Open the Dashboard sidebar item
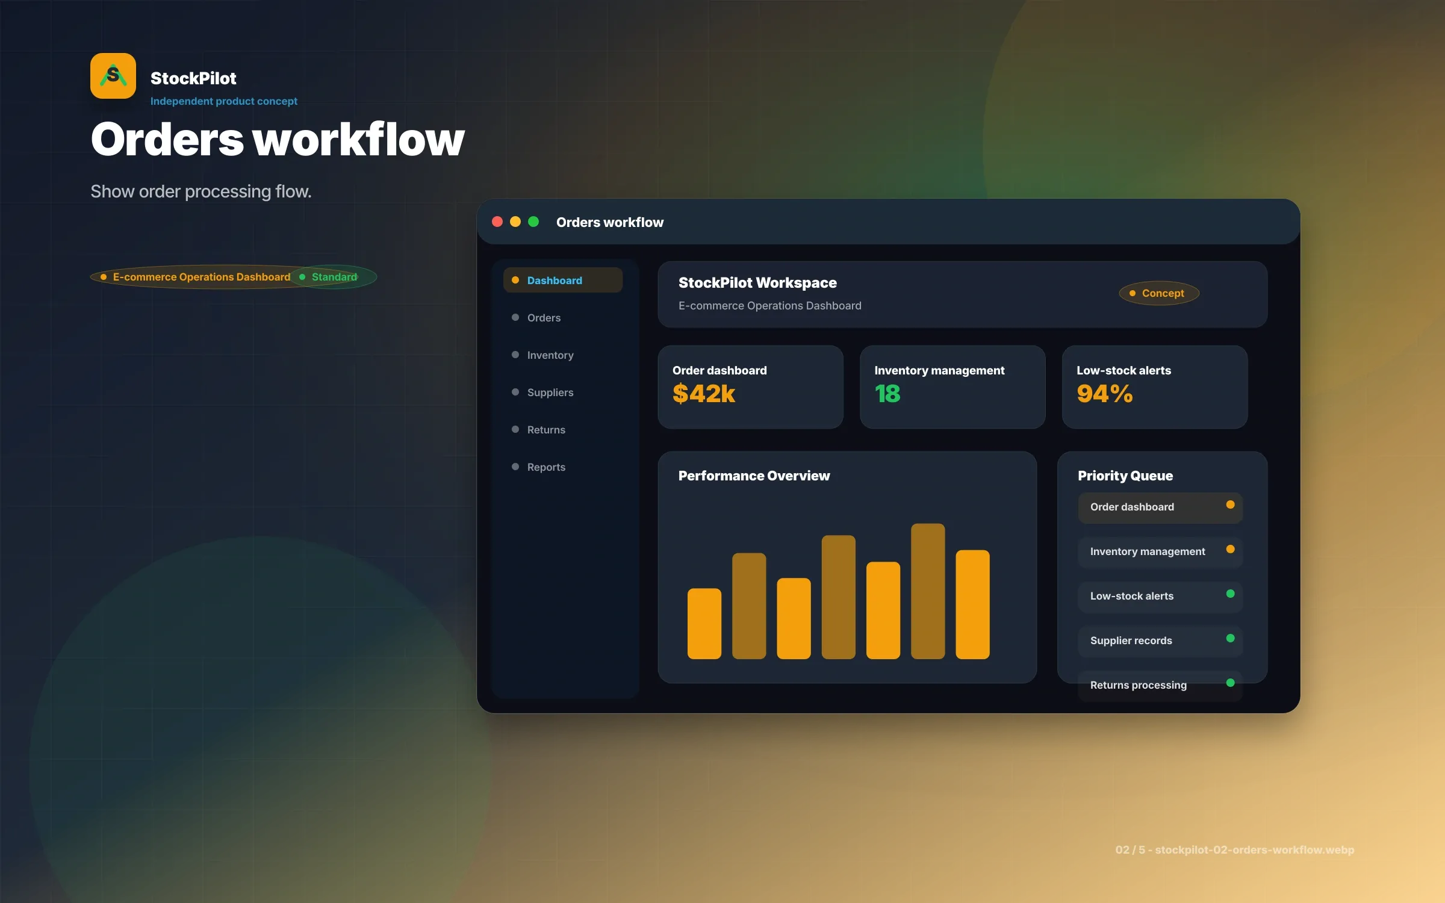This screenshot has height=903, width=1445. coord(563,280)
